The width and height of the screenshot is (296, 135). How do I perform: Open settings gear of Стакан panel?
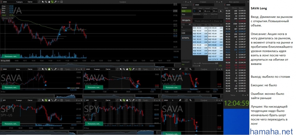click(217, 2)
